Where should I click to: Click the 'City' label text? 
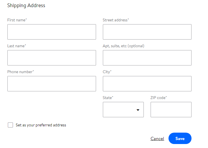click(x=107, y=72)
